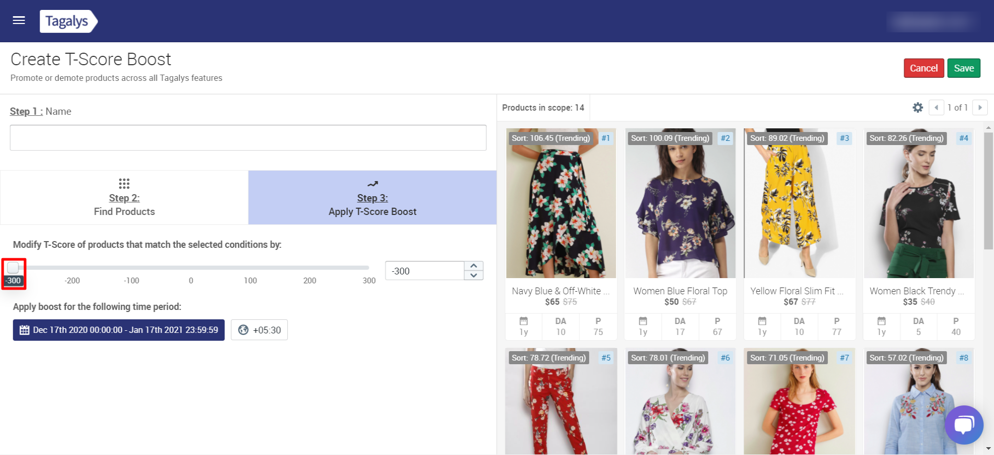Cancel the T-Score boost creation
The width and height of the screenshot is (994, 455).
point(923,68)
